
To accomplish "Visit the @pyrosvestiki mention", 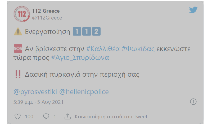I will 35,92.
